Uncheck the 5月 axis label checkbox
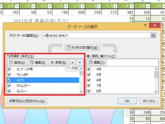The image size is (165, 124). click(x=89, y=75)
